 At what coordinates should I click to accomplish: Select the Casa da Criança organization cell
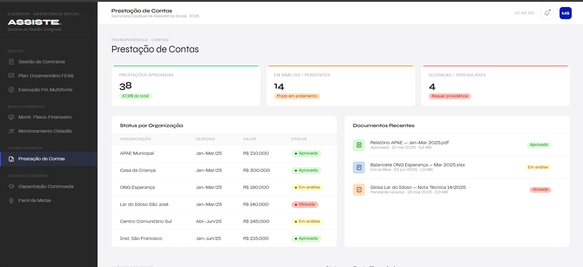138,170
